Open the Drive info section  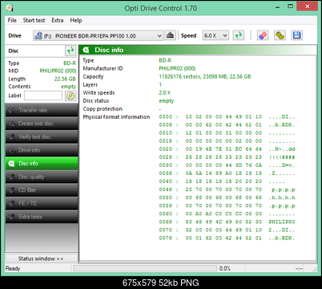pyautogui.click(x=42, y=150)
